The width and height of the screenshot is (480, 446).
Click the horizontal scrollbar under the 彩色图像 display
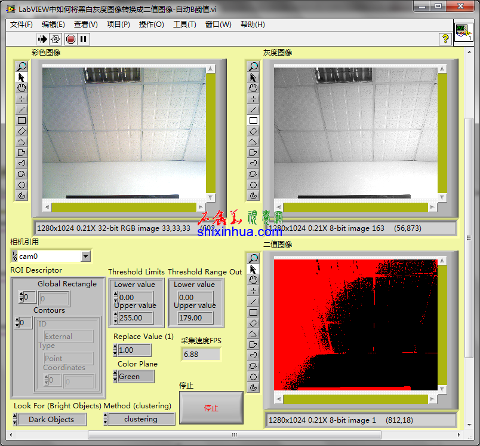tap(124, 207)
